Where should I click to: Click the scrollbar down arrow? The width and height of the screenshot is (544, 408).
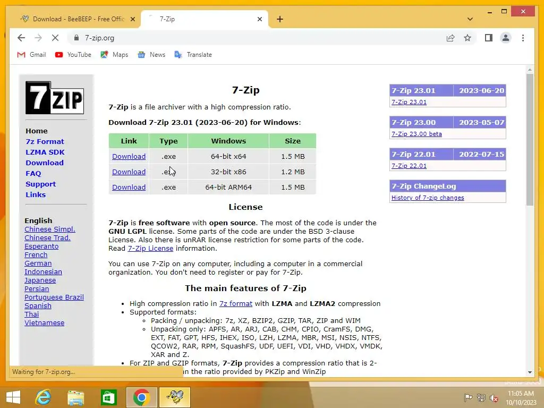coord(530,372)
